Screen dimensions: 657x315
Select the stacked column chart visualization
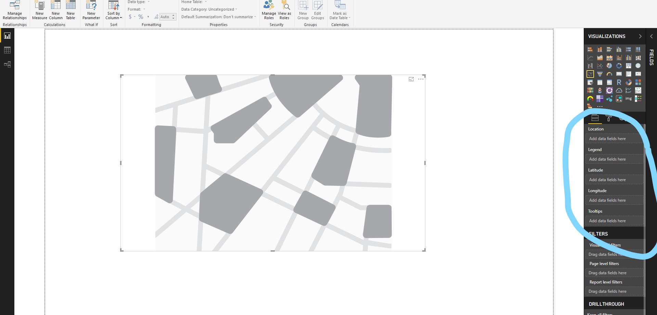tap(600, 49)
